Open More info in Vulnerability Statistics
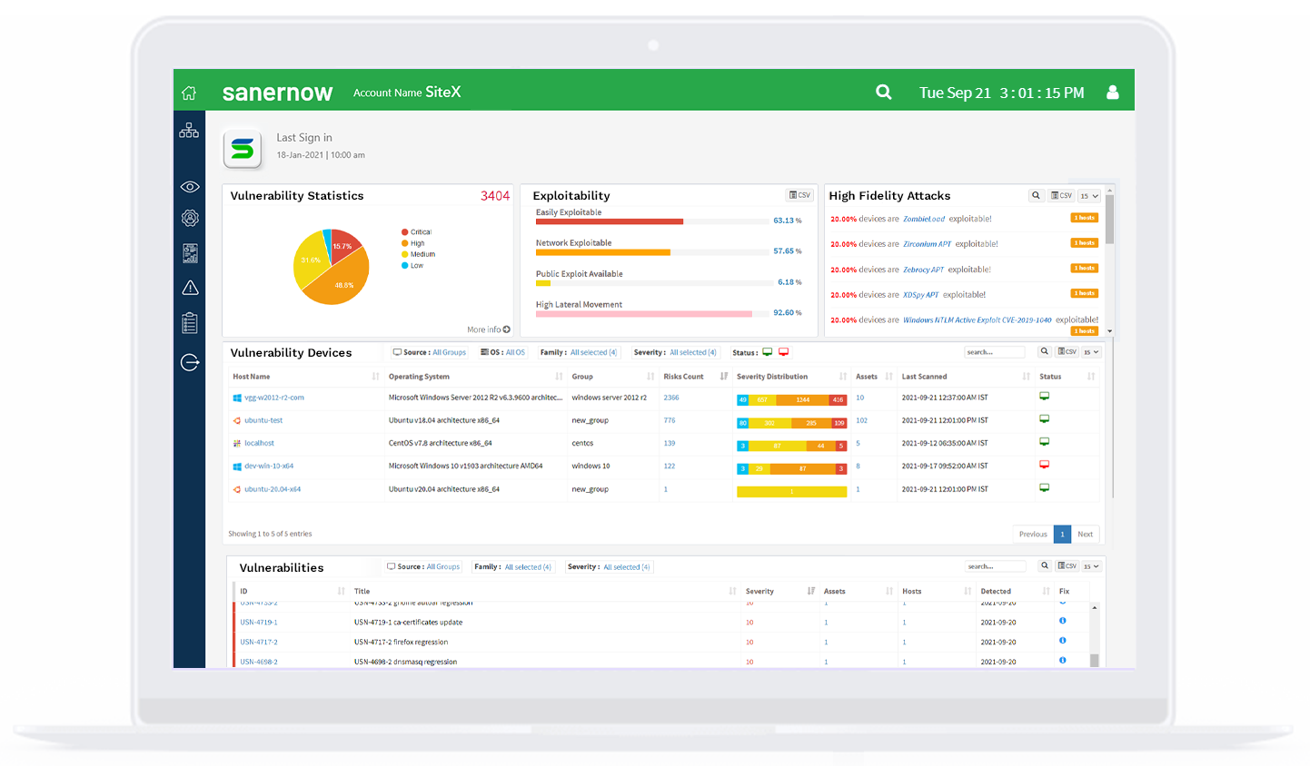This screenshot has width=1310, height=766. tap(488, 329)
